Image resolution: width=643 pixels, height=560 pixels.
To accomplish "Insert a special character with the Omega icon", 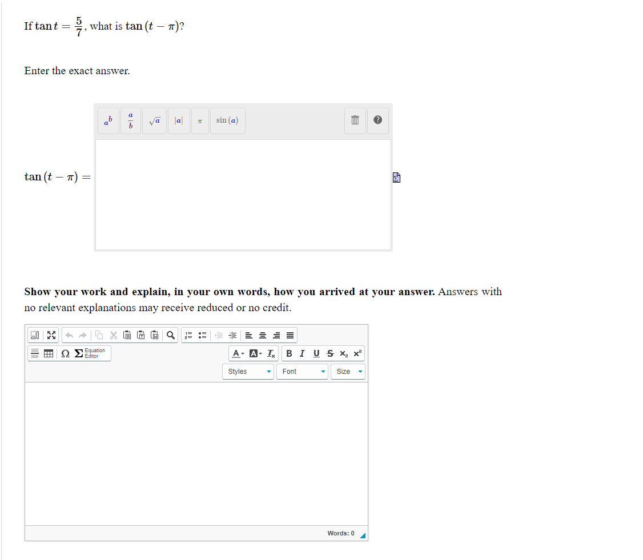I will pyautogui.click(x=65, y=353).
